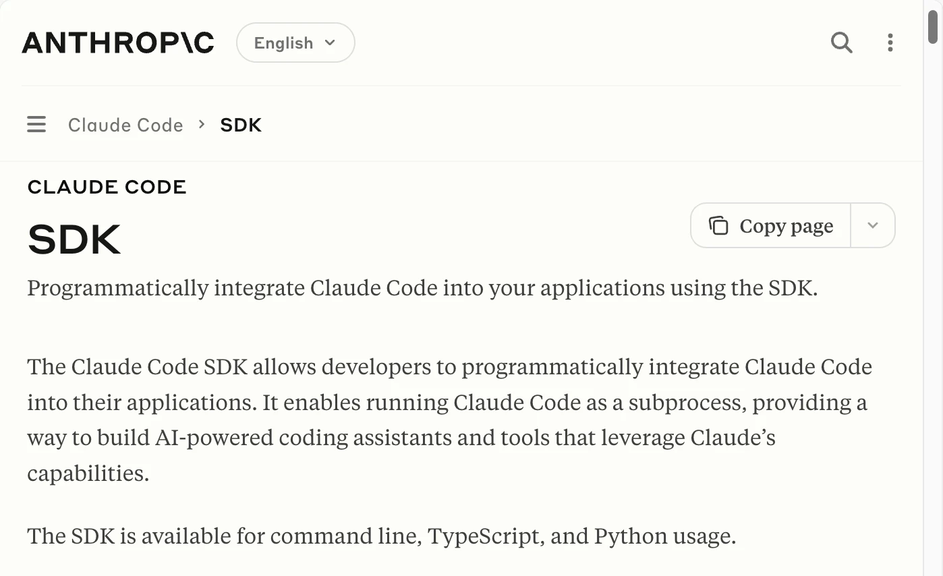Screen dimensions: 943x576
Task: Go to Claude Code in the breadcrumb
Action: point(125,125)
